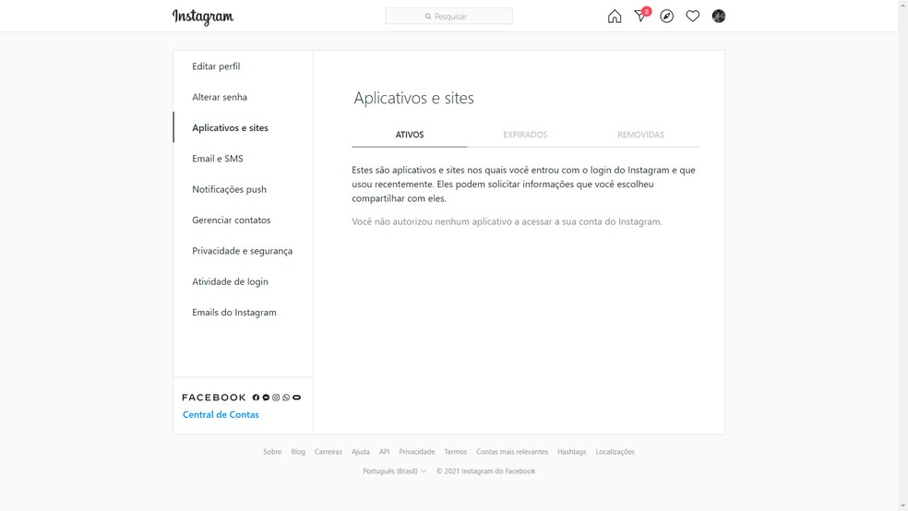Focus the Pesquisar search field
The width and height of the screenshot is (908, 511).
pos(448,17)
